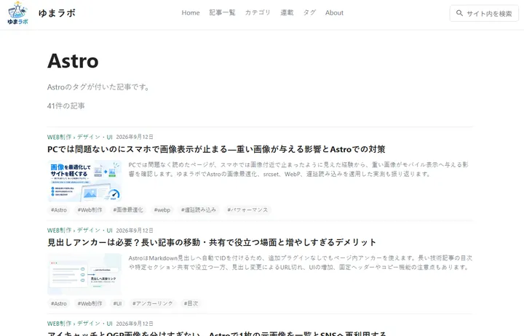Click the 画像を最適化して thumbnail image
Screen dimensions: 524x336
(84, 180)
